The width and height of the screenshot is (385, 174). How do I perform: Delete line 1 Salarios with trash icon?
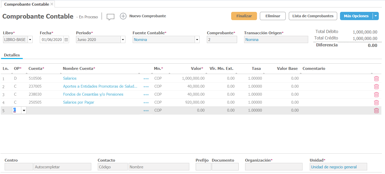(x=376, y=79)
